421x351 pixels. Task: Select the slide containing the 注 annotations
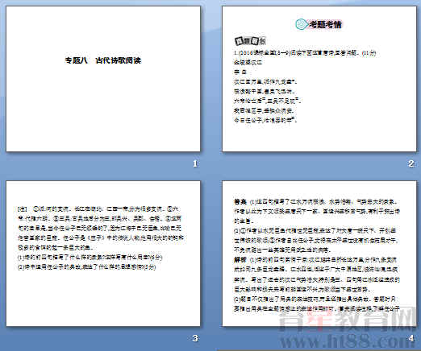pos(103,254)
